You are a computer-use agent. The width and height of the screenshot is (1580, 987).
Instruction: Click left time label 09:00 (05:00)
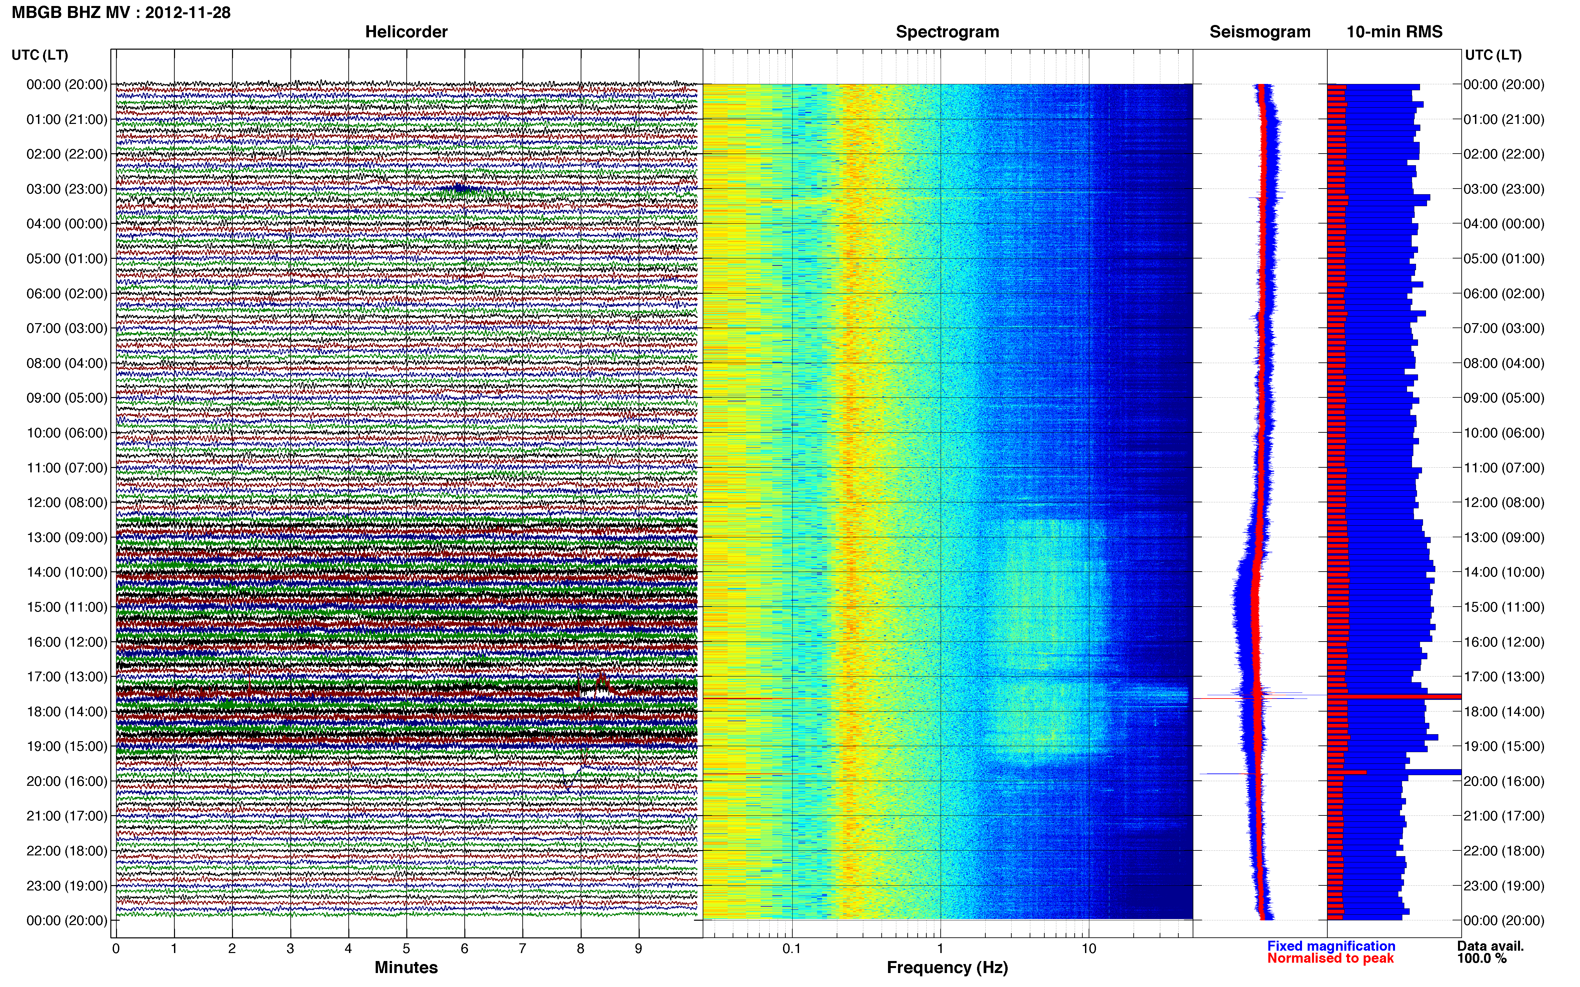[67, 397]
